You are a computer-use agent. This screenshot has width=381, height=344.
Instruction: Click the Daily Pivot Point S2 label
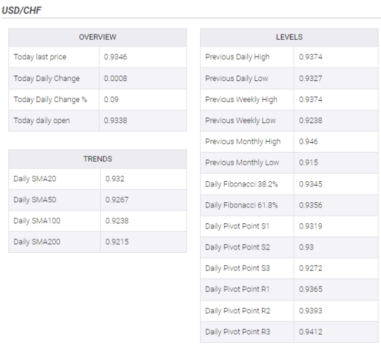click(x=238, y=247)
